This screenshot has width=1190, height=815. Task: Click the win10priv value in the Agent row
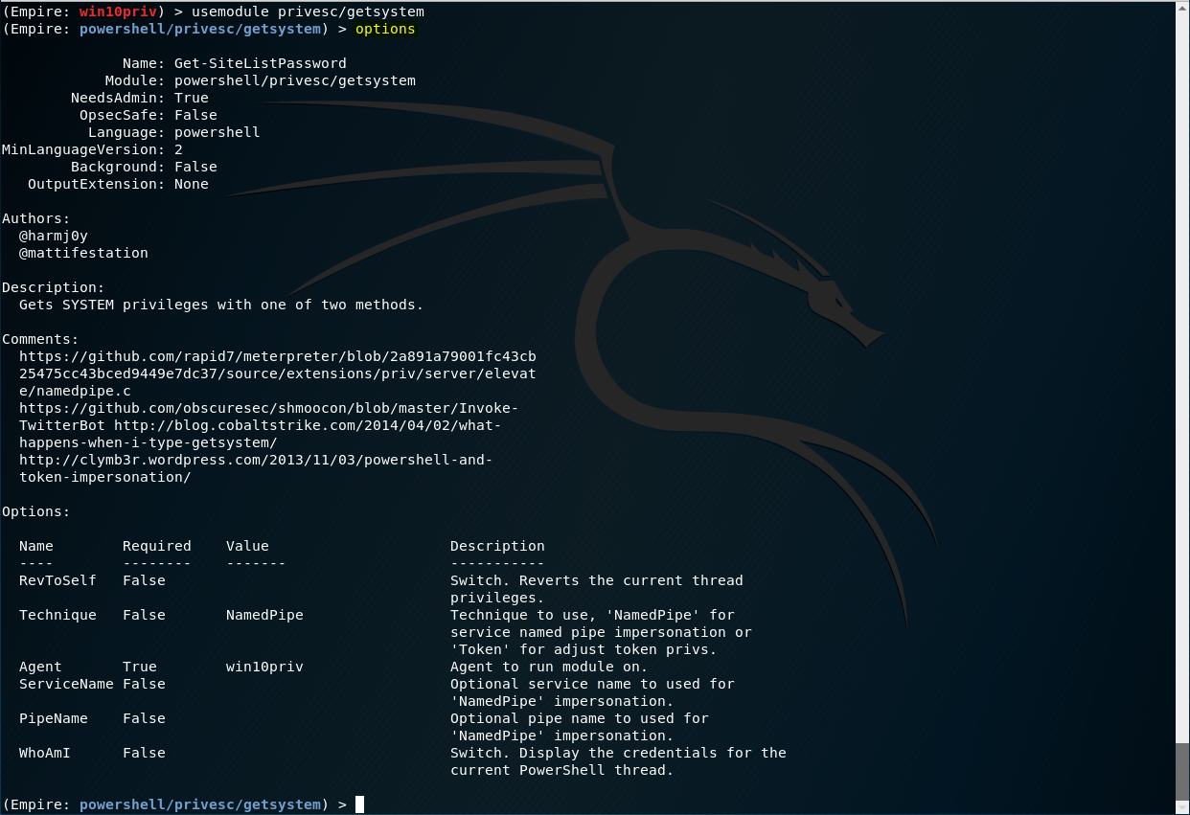[x=264, y=667]
